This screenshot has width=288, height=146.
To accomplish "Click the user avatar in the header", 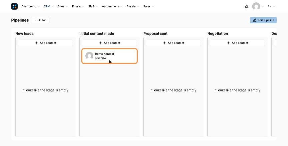I will point(256,6).
